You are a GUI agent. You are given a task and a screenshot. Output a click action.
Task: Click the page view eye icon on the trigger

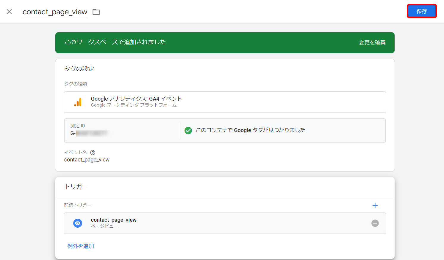click(78, 223)
